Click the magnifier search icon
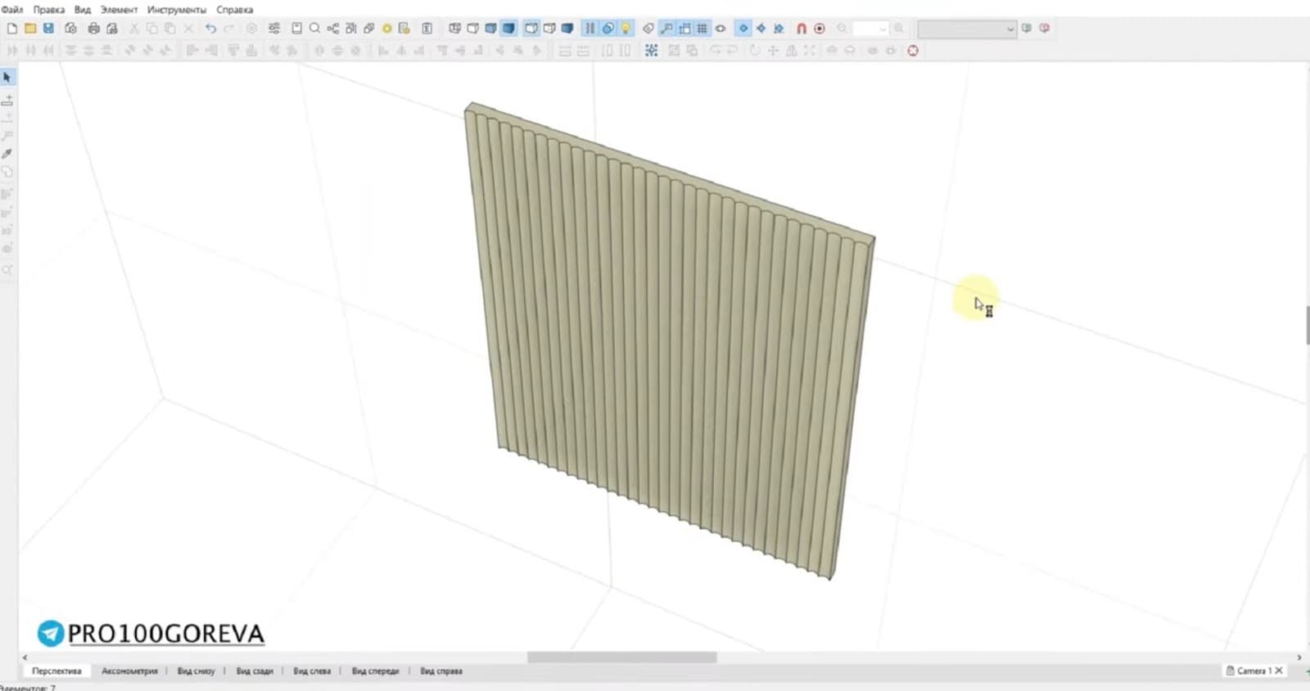This screenshot has width=1310, height=691. tap(314, 28)
